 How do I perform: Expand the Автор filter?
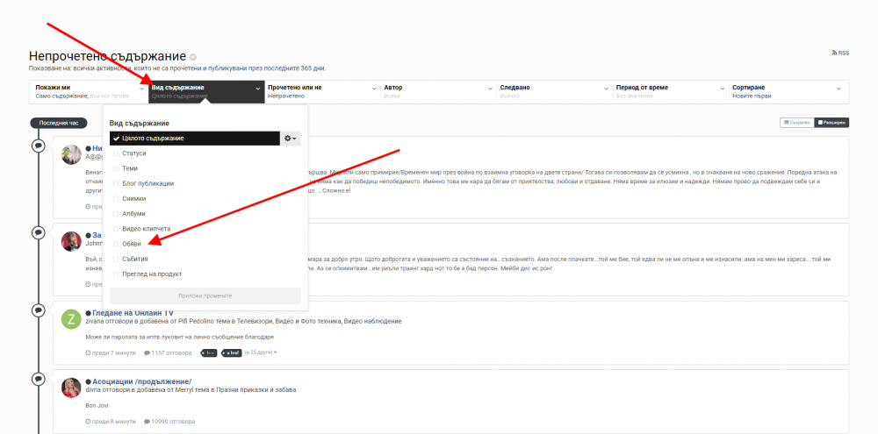pyautogui.click(x=439, y=92)
